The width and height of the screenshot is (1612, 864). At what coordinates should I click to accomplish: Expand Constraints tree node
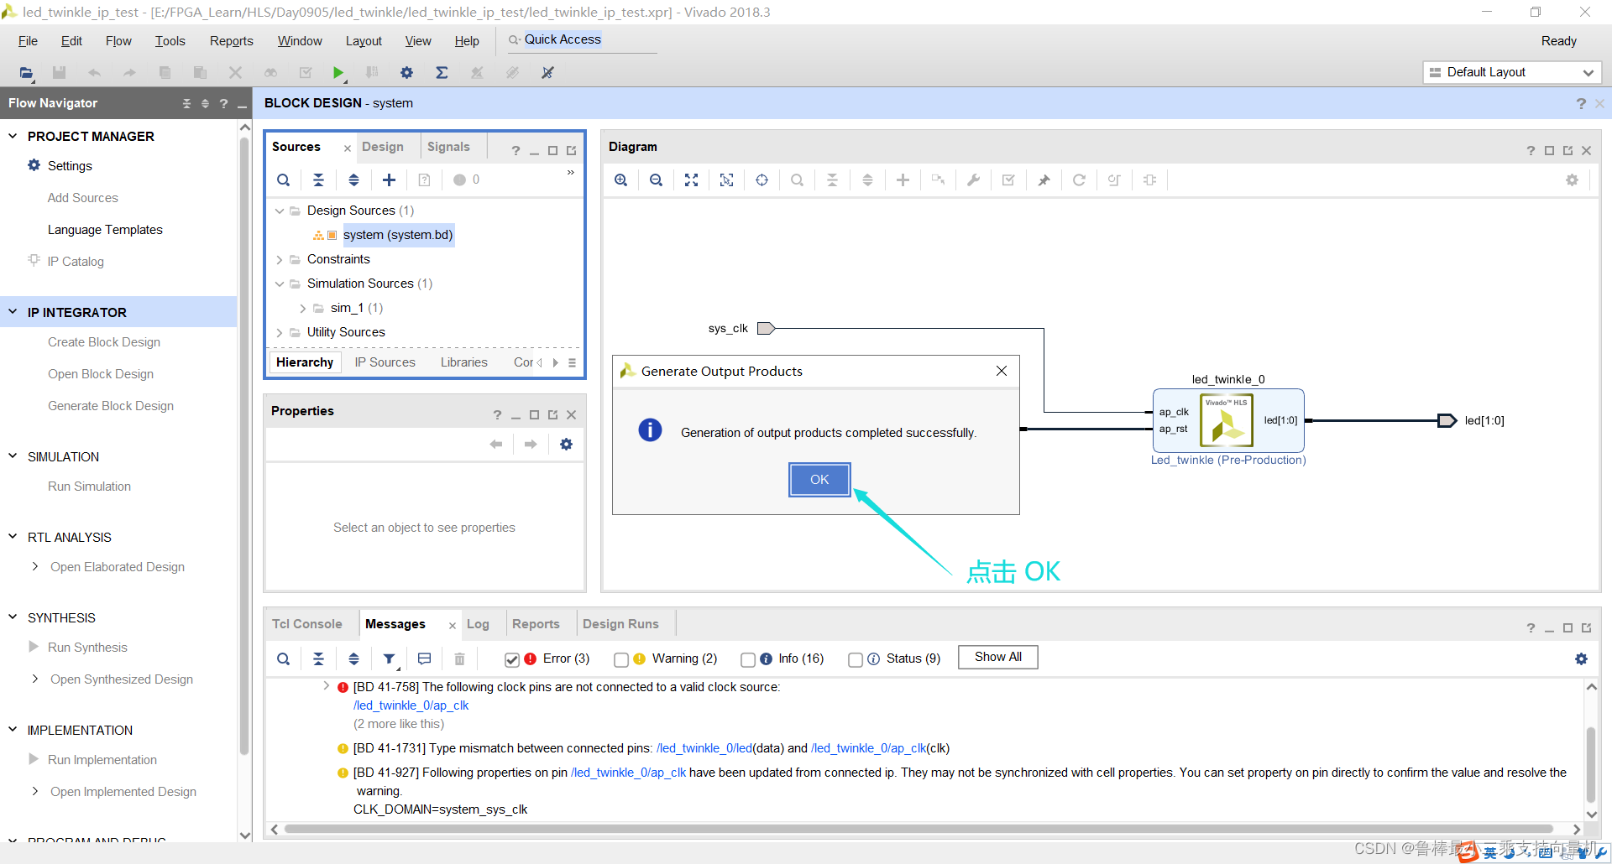coord(280,259)
